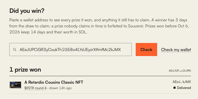Click the magnifier icon in the wallet search field
Screen dimensions: 198x99
click(x=15, y=49)
